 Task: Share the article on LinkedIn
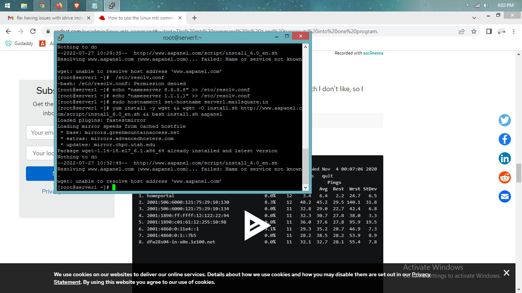[x=505, y=158]
